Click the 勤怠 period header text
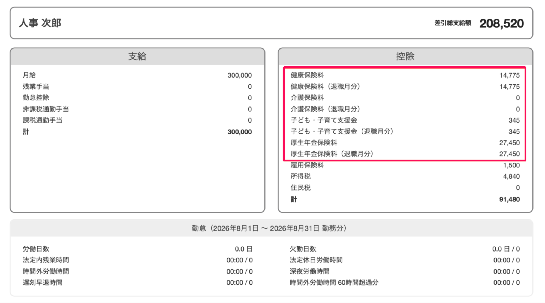 [x=269, y=228]
